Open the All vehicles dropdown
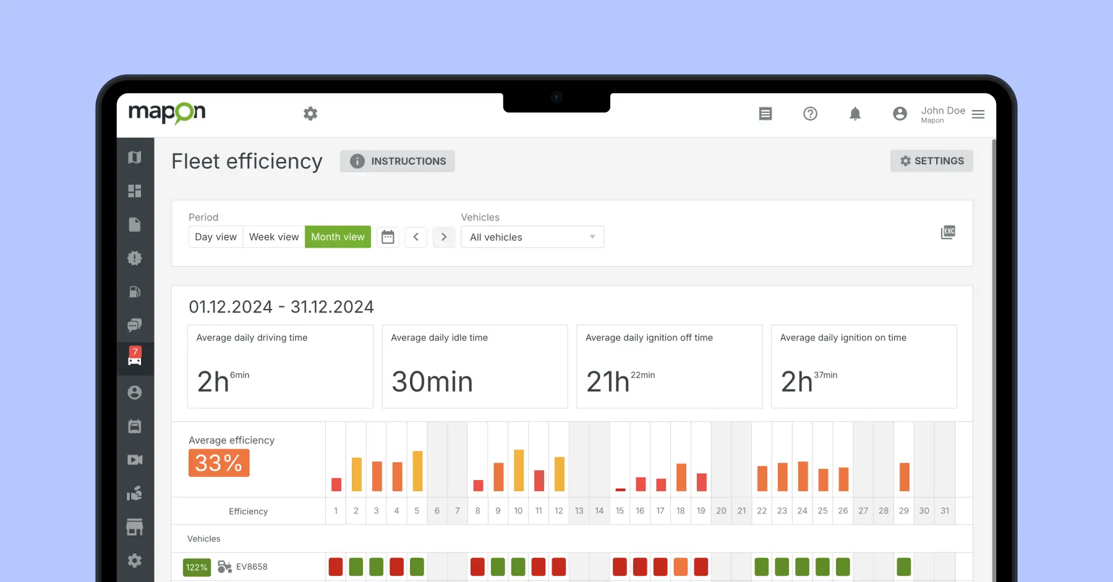Image resolution: width=1113 pixels, height=582 pixels. tap(532, 237)
